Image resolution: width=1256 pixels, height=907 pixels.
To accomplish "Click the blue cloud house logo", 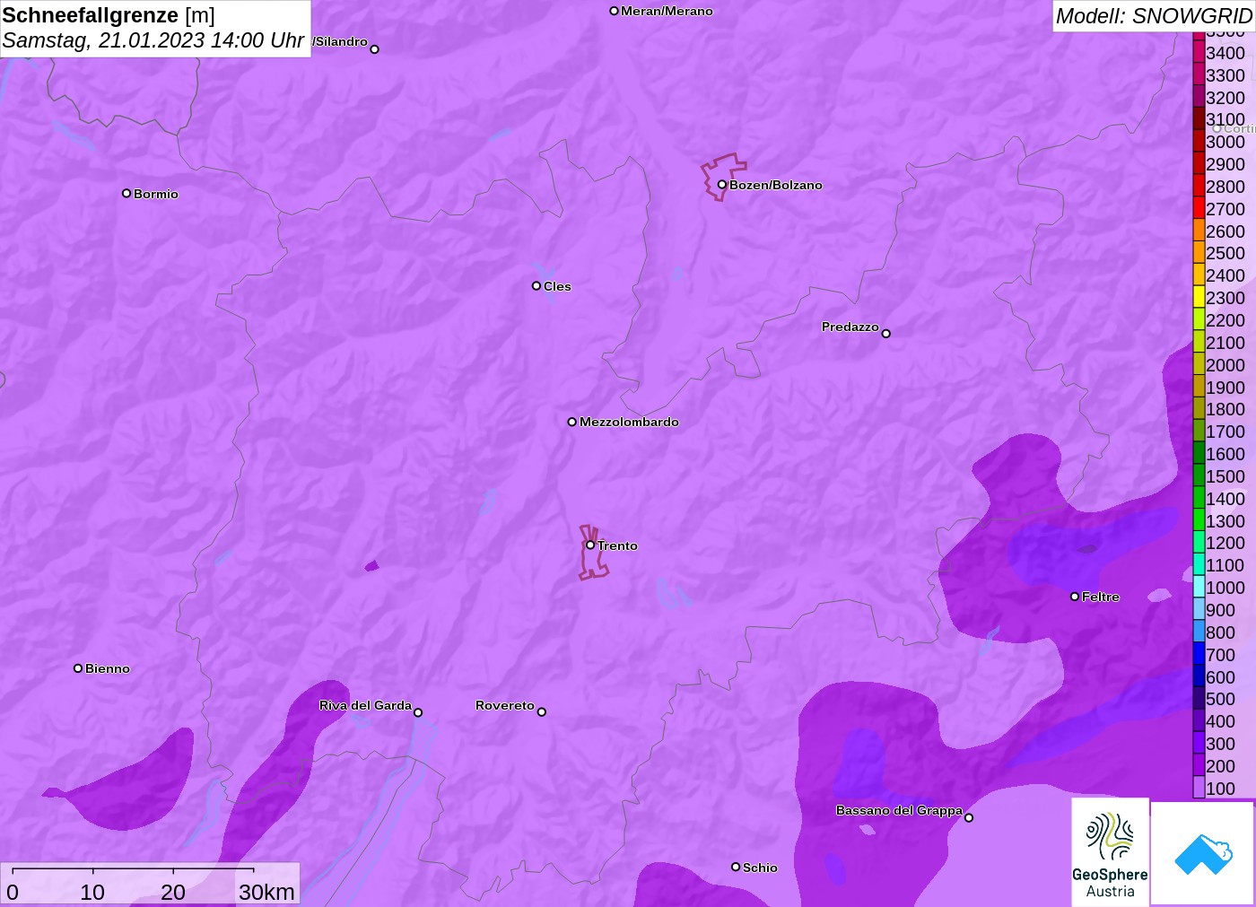I will 1203,853.
